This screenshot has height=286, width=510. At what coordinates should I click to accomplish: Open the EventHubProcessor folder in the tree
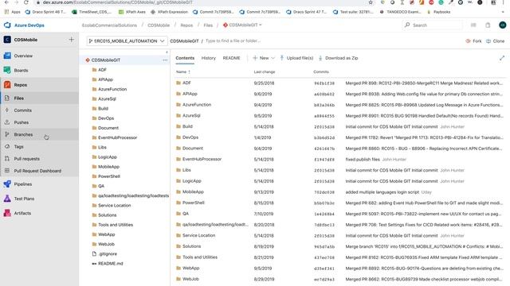[117, 137]
